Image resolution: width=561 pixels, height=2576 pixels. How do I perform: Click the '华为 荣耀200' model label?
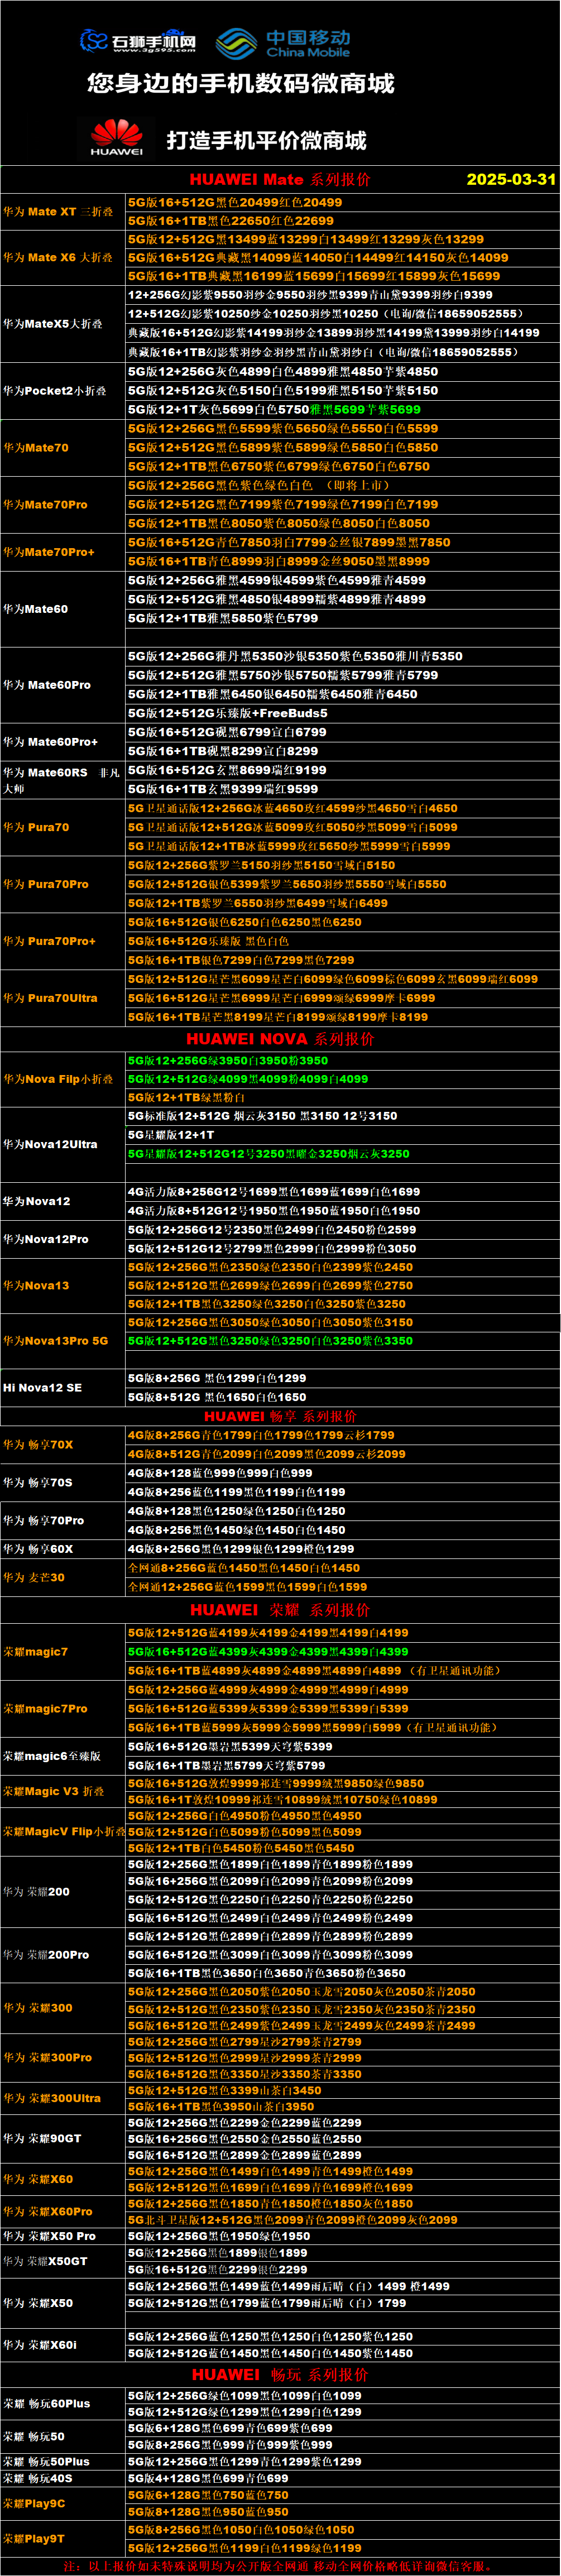36,1892
